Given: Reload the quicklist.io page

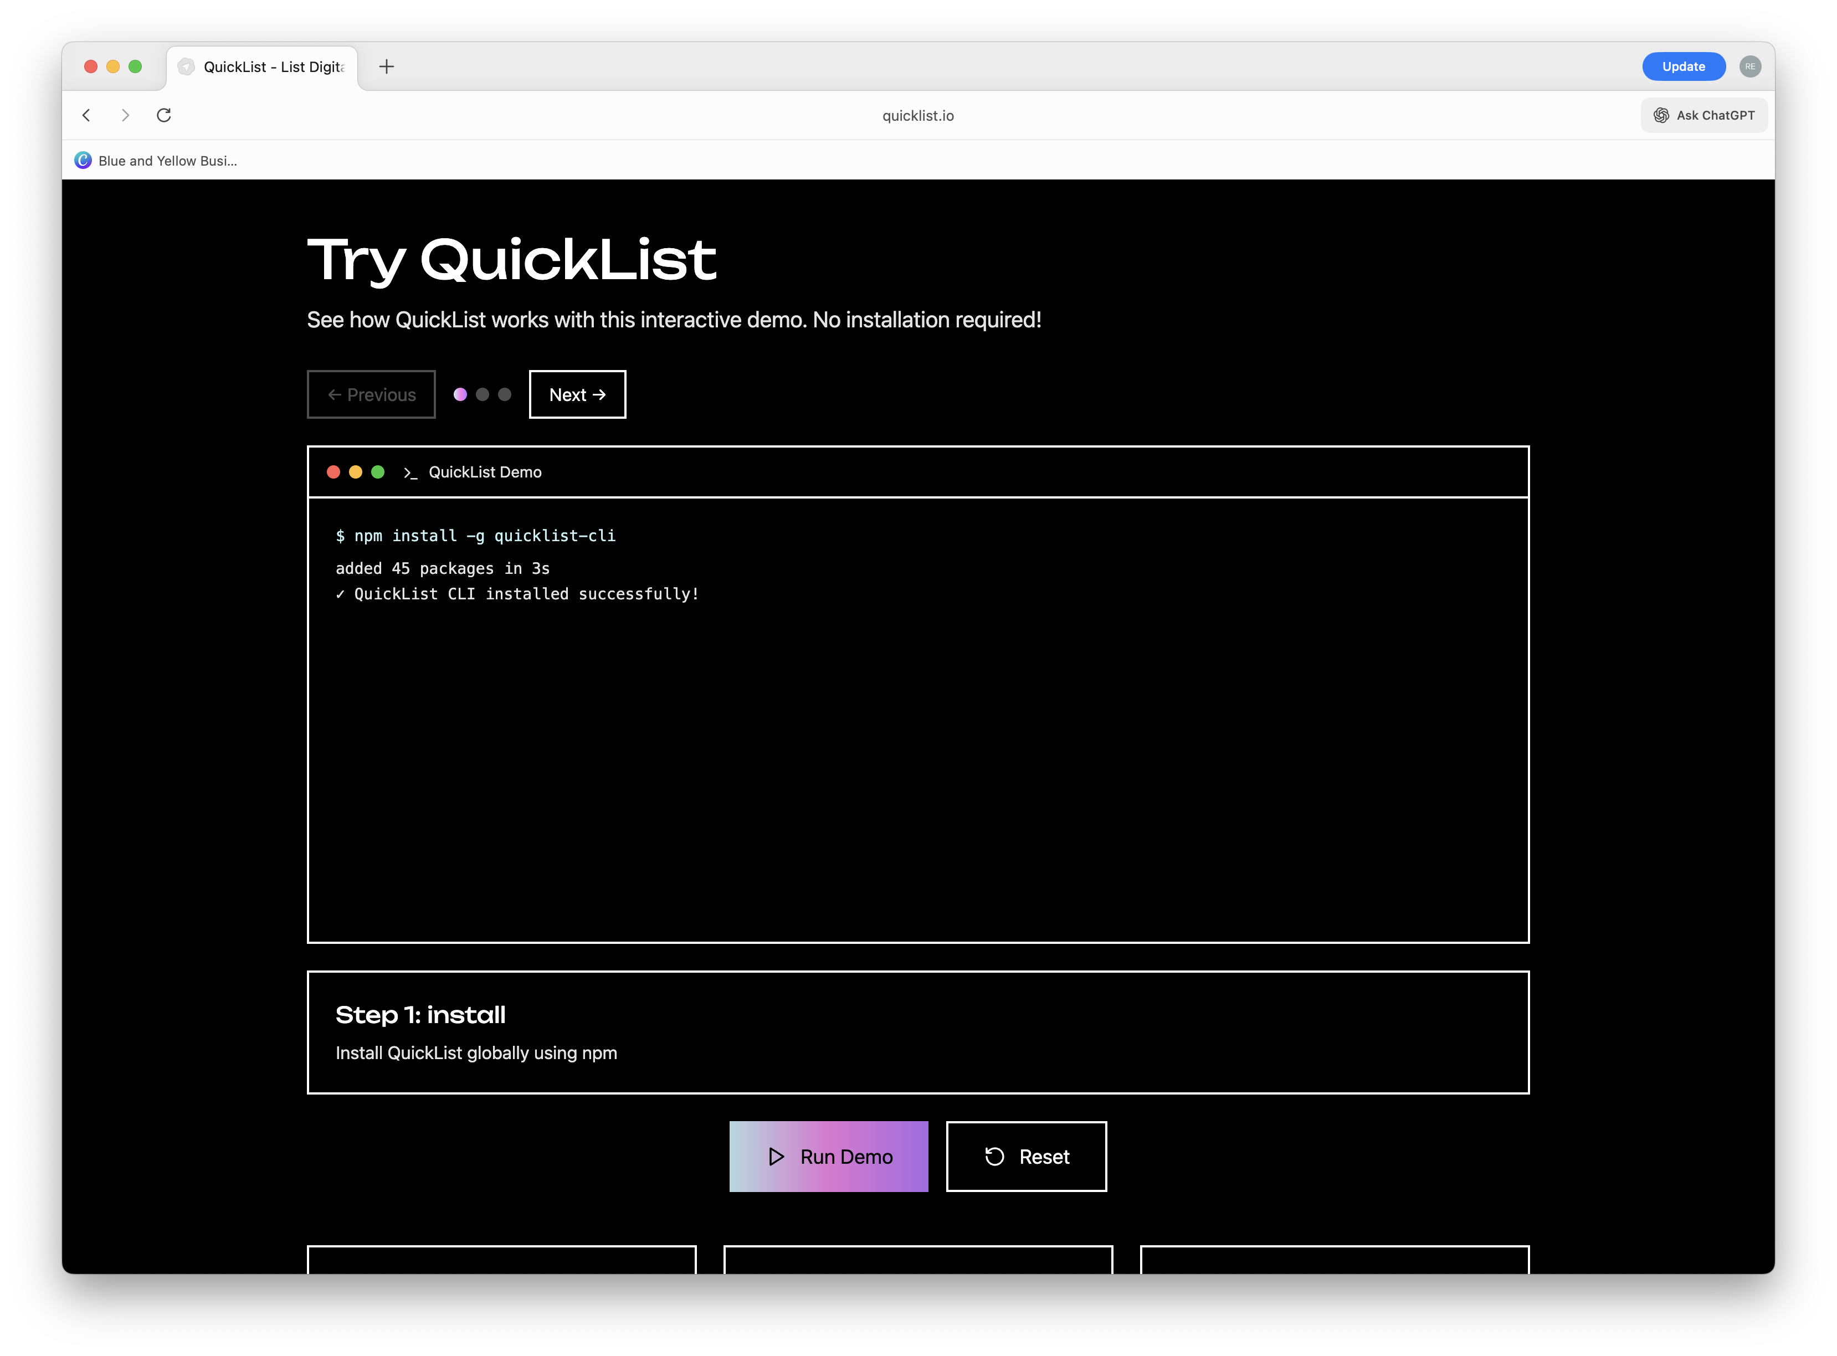Looking at the screenshot, I should pyautogui.click(x=163, y=115).
